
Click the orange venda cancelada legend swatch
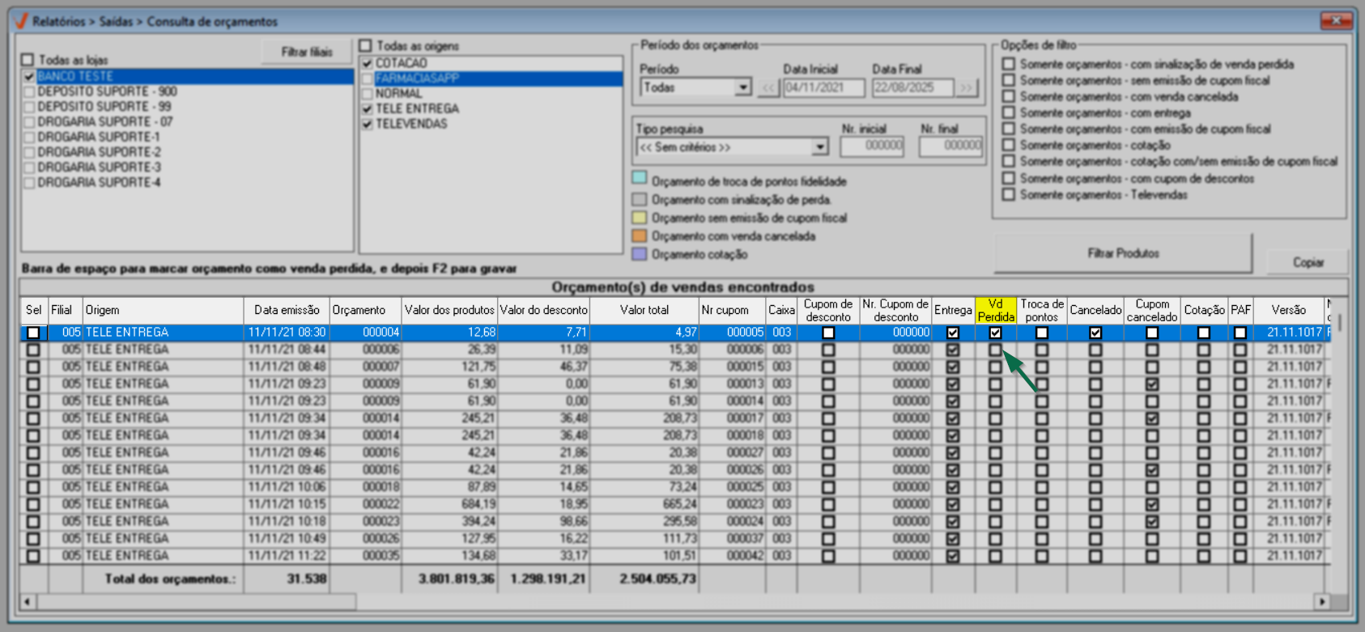click(x=640, y=236)
